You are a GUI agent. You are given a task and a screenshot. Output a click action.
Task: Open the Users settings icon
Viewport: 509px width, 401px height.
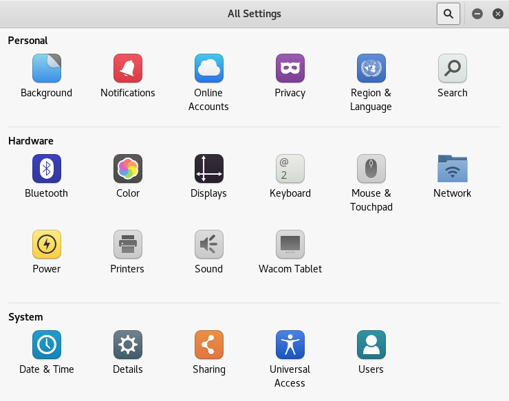click(x=371, y=345)
